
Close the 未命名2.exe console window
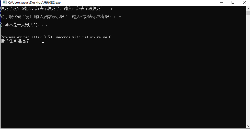tap(244, 2)
